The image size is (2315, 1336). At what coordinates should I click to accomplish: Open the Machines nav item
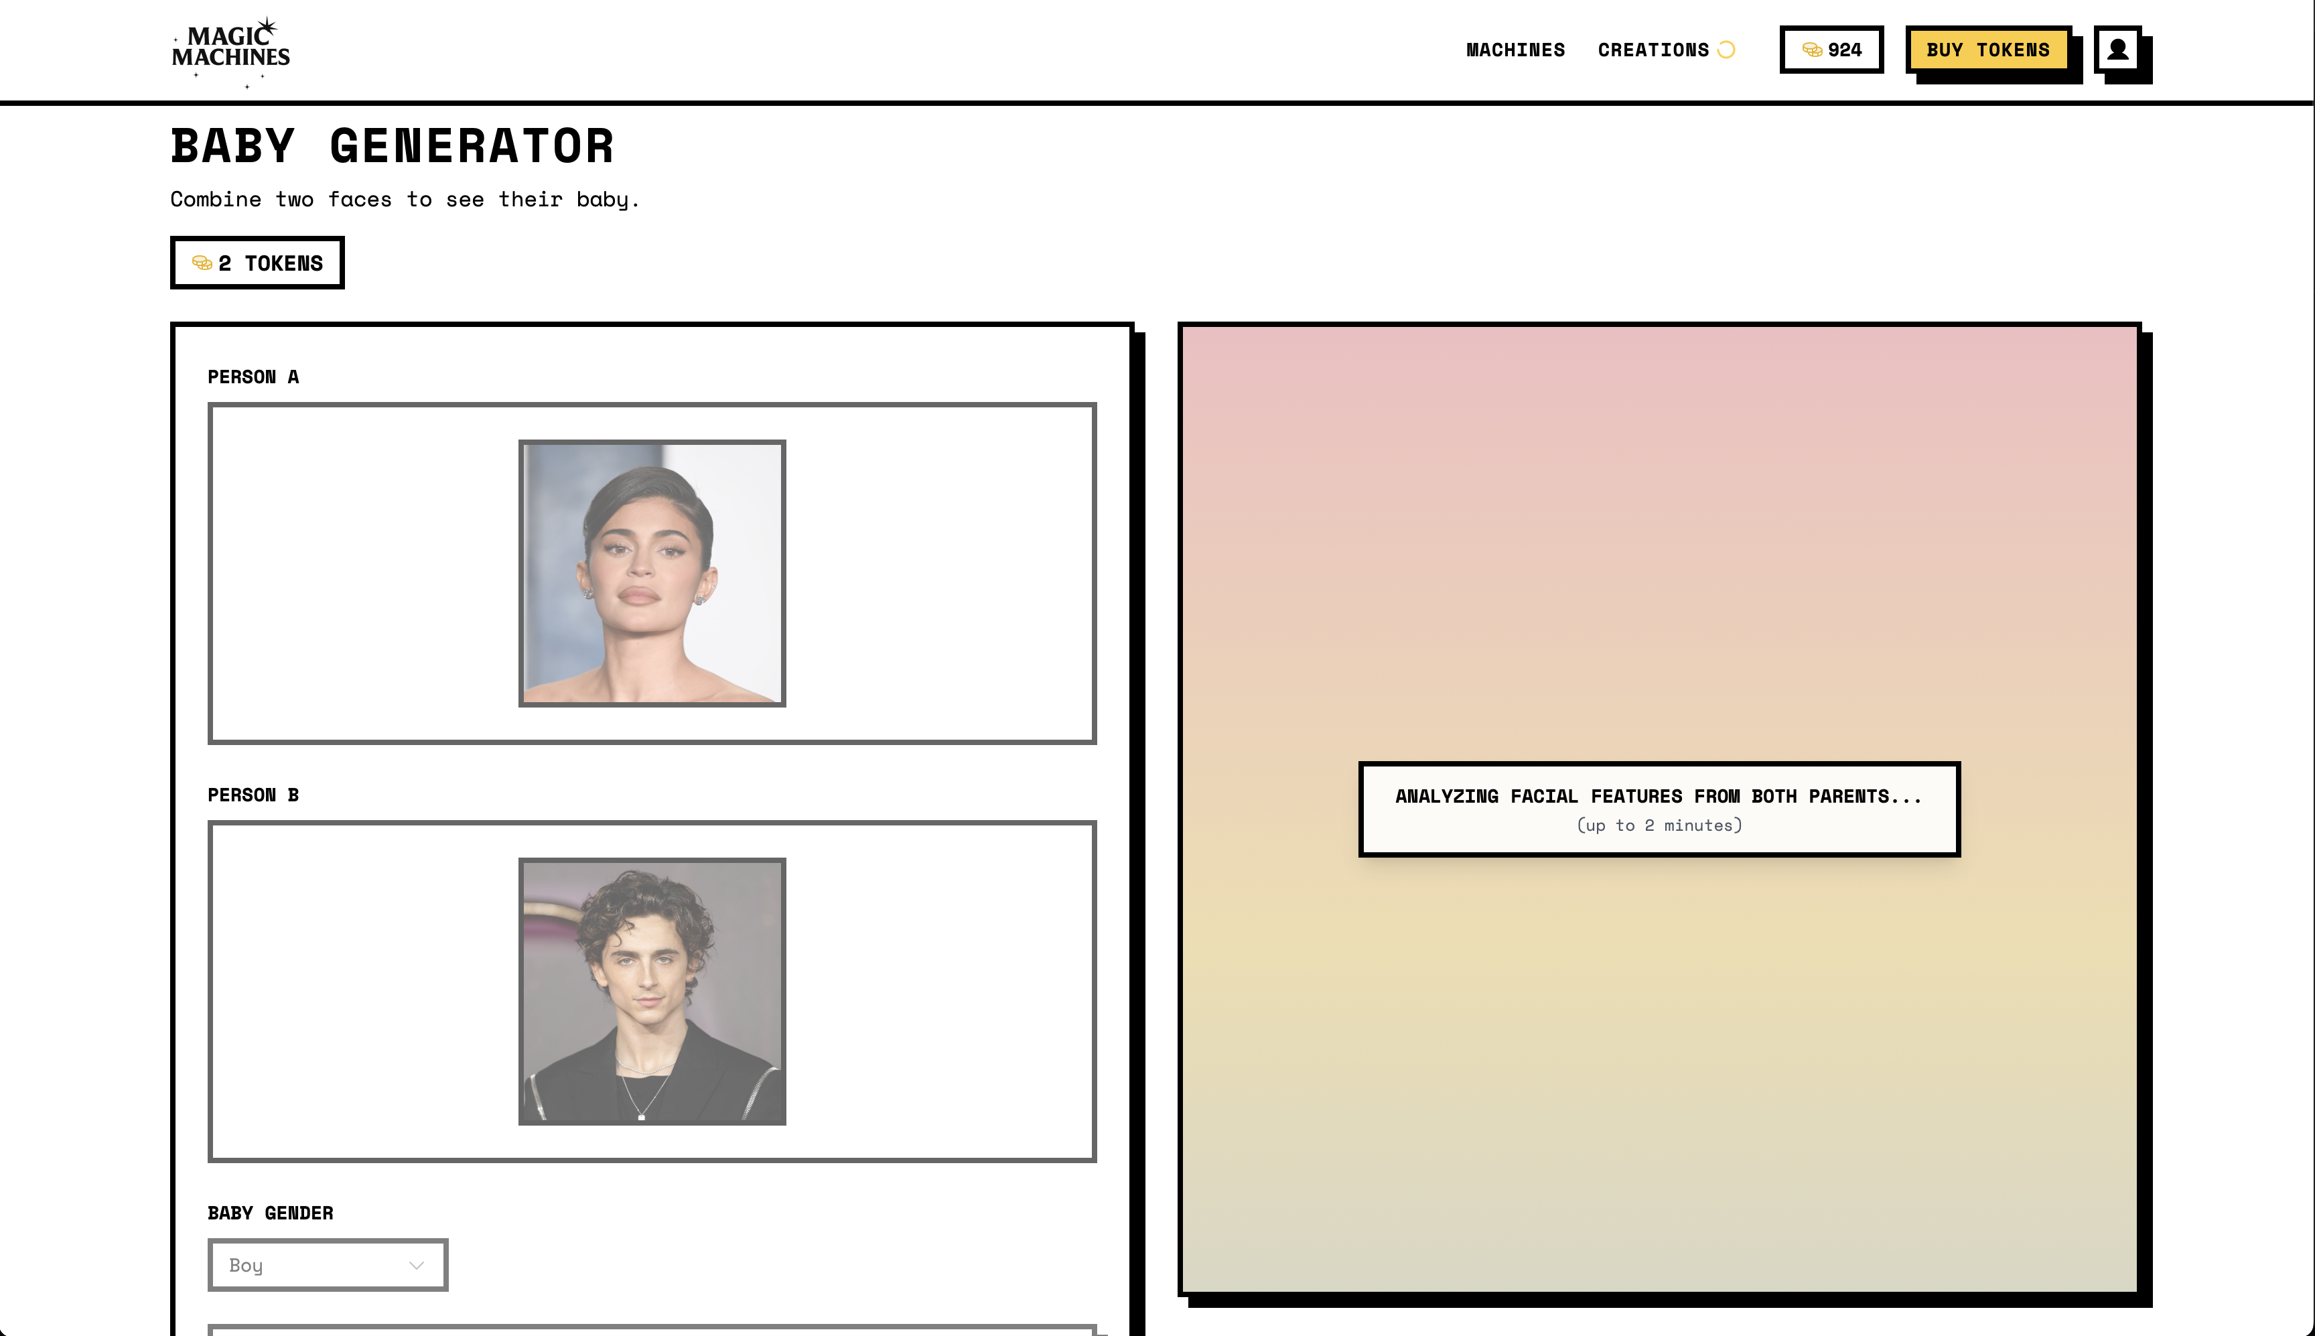point(1515,50)
